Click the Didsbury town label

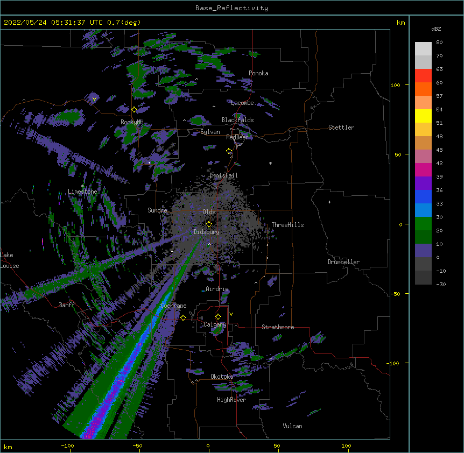click(x=207, y=232)
